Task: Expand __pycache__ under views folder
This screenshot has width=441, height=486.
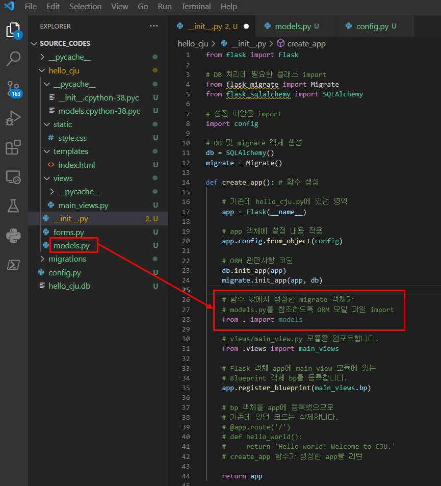Action: 52,192
